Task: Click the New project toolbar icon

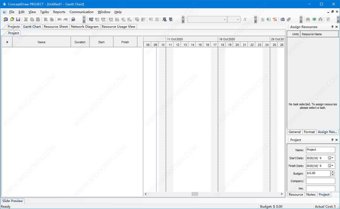Action: tap(6, 19)
